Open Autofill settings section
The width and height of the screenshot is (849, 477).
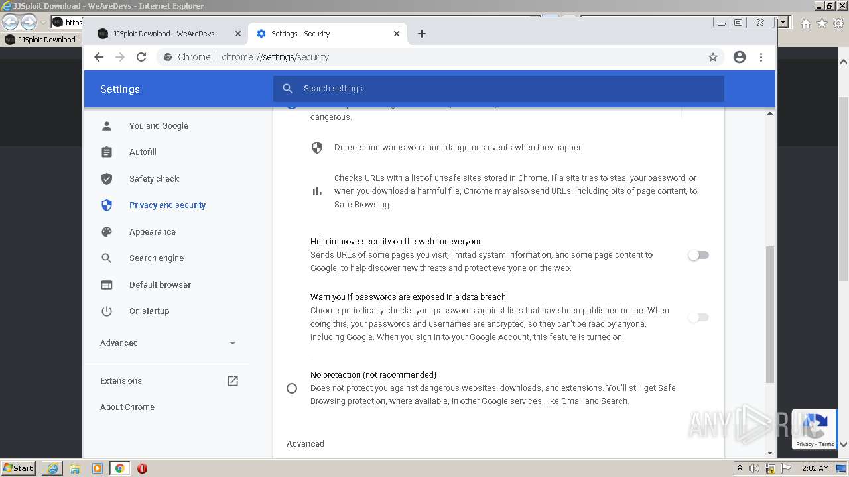(143, 152)
